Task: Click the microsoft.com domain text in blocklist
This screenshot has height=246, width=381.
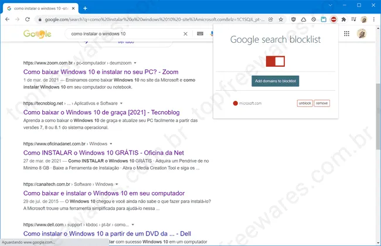Action: (250, 103)
